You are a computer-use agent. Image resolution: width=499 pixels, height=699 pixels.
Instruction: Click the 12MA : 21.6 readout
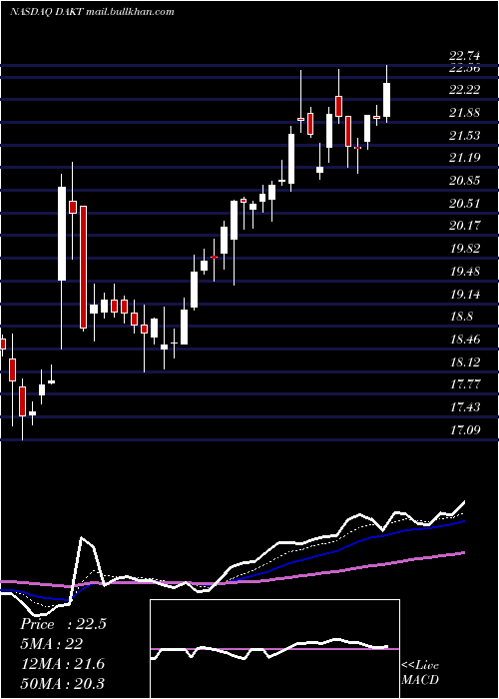point(62,664)
